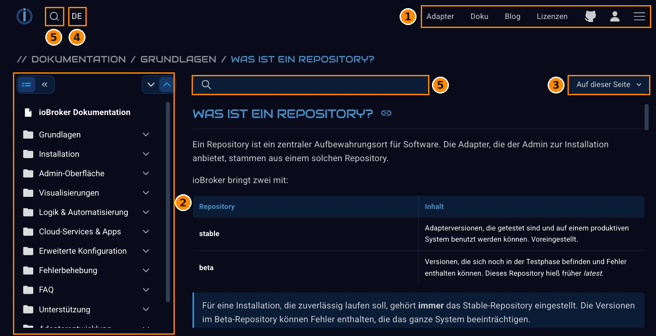Open the user account icon
The height and width of the screenshot is (336, 656).
pos(615,16)
